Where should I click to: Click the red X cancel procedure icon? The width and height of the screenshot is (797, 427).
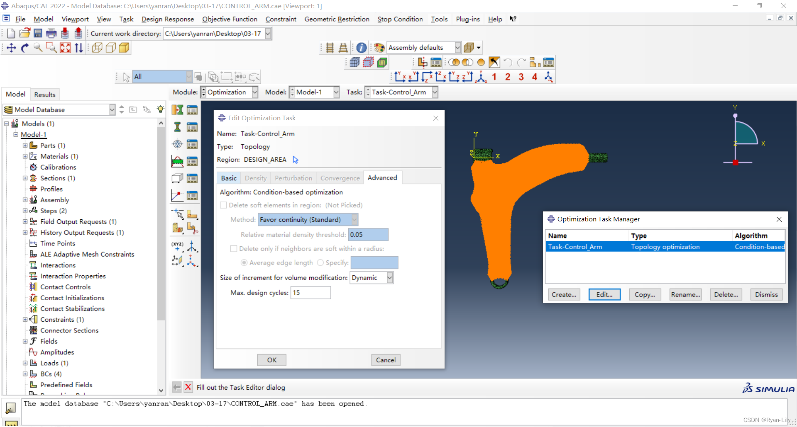tap(188, 387)
